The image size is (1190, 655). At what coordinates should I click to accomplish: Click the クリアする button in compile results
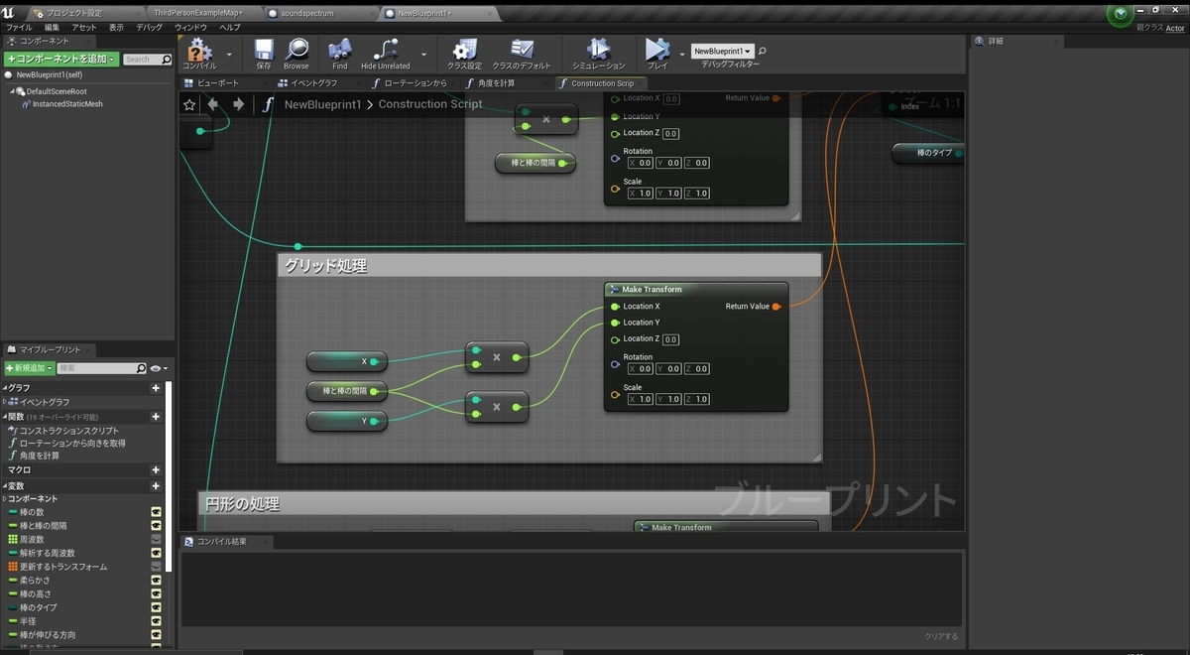[942, 636]
